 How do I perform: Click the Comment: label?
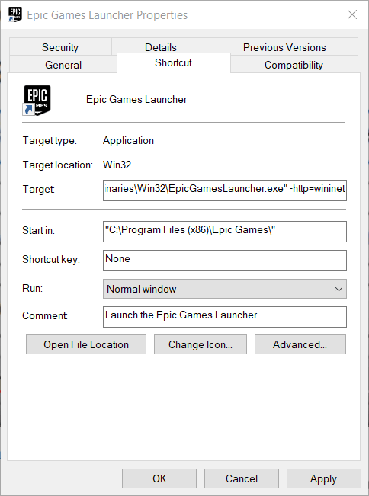(45, 315)
